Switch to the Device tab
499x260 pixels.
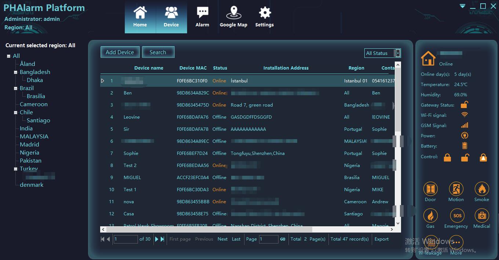171,17
